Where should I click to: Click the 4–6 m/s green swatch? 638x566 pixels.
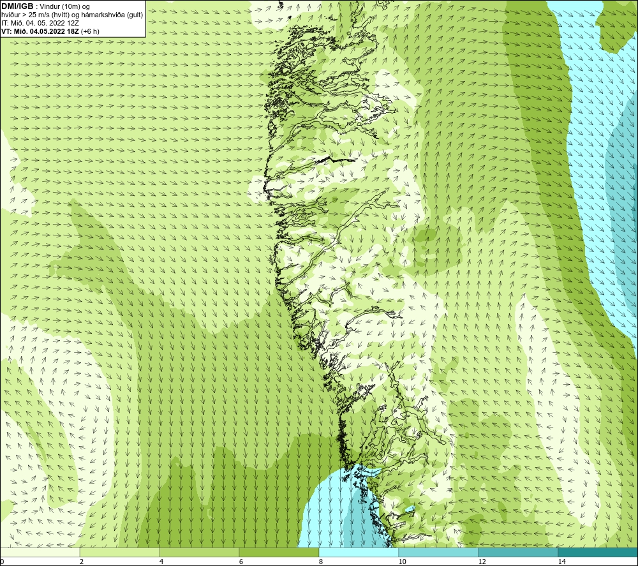199,553
